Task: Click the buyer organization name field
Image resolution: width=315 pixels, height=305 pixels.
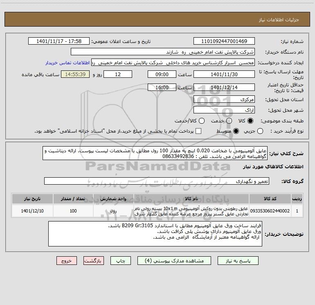Action: [163, 52]
